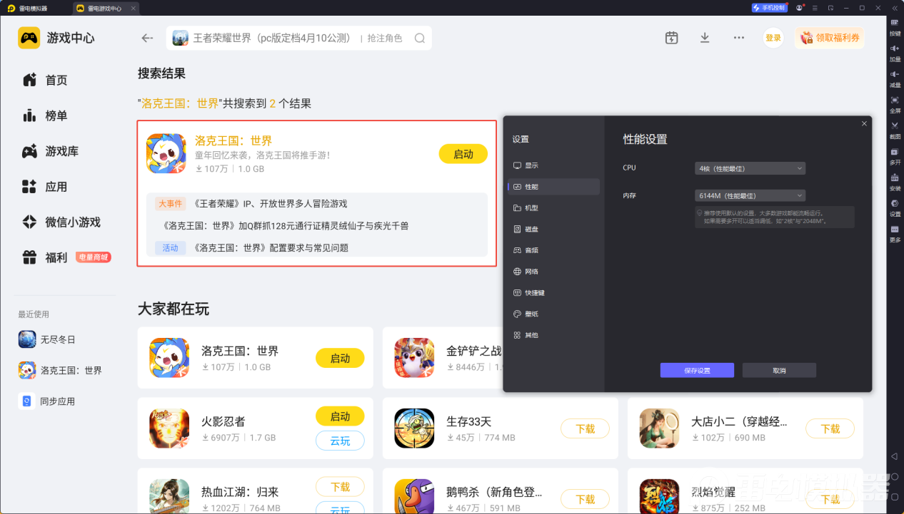Open 设置 from the right sidebar
904x514 pixels.
point(895,207)
